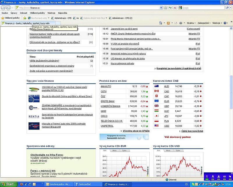
Task: Select the Finance.cz browser tab
Action: point(28,23)
